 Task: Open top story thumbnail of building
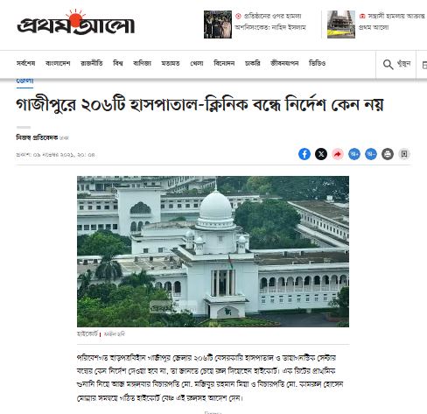click(x=341, y=25)
